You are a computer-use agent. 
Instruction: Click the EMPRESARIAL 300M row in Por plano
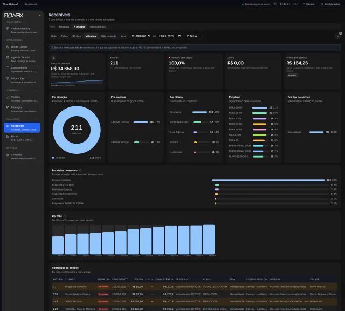coord(253,146)
